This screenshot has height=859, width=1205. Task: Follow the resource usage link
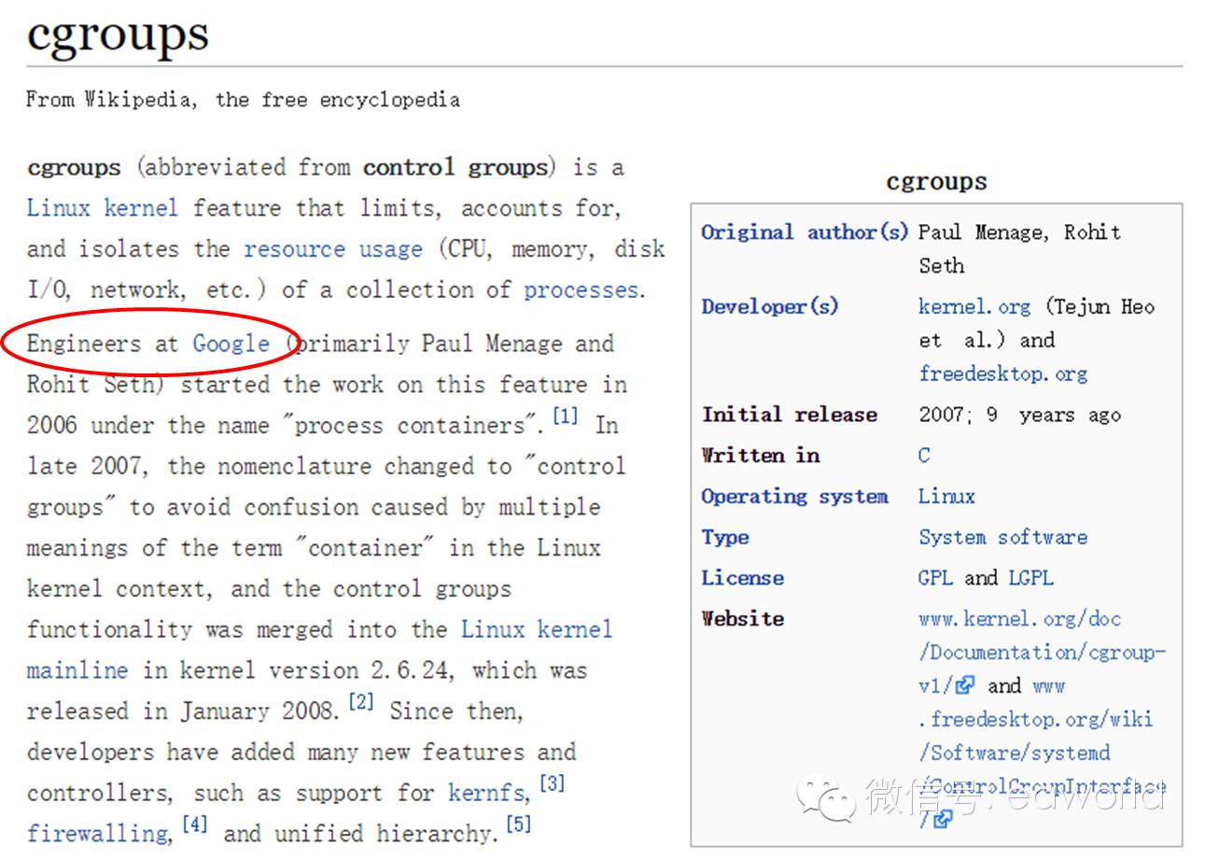click(x=333, y=249)
